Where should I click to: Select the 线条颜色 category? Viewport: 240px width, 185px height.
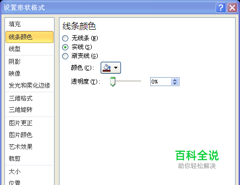point(29,37)
